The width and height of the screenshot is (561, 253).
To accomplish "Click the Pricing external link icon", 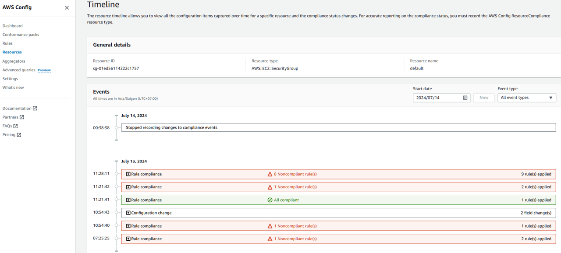I will (x=19, y=135).
